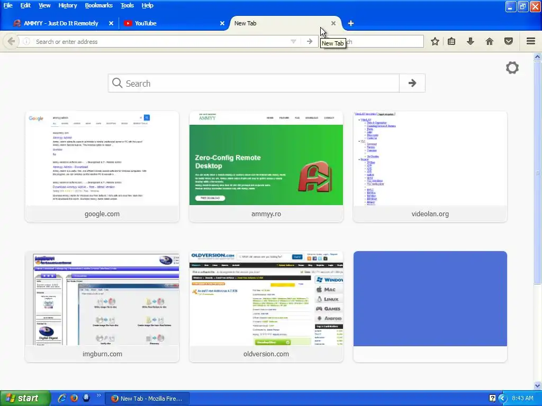
Task: Click the page scrollbar down arrow
Action: pyautogui.click(x=538, y=385)
